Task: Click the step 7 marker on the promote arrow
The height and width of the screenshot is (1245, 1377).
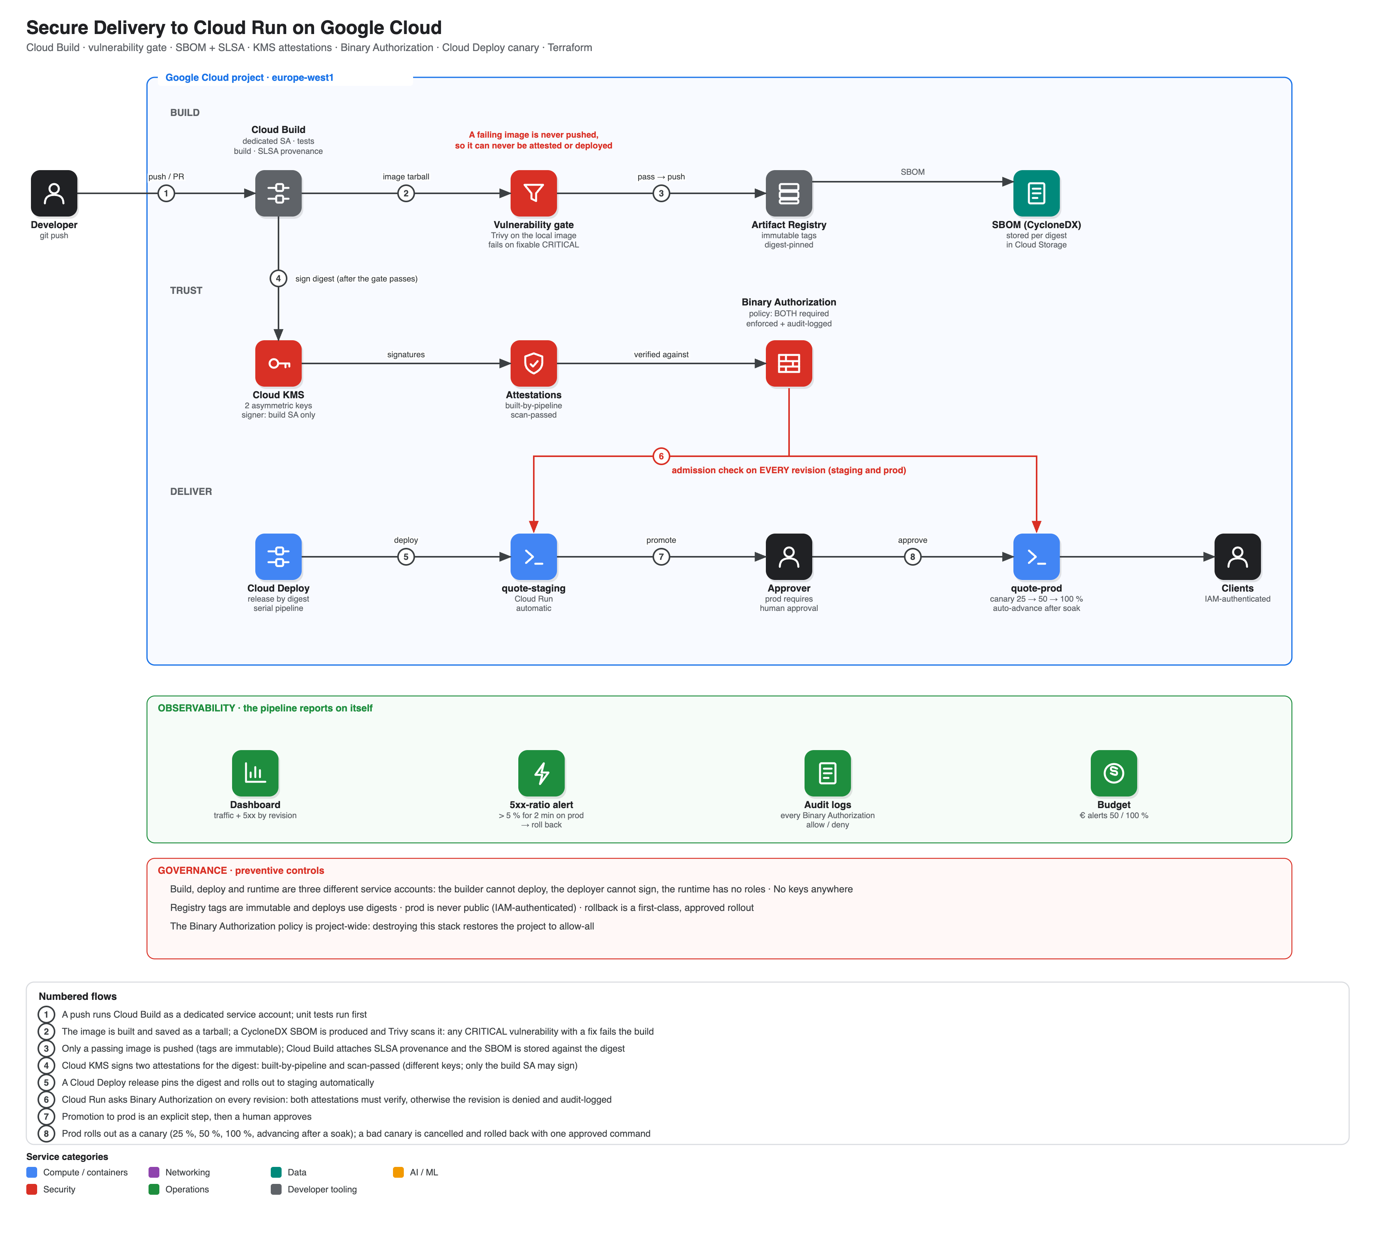Action: [661, 557]
